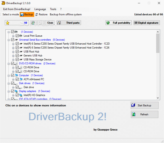The height and width of the screenshot is (143, 164).
Task: Click the USB controller category icon
Action: pos(16,40)
